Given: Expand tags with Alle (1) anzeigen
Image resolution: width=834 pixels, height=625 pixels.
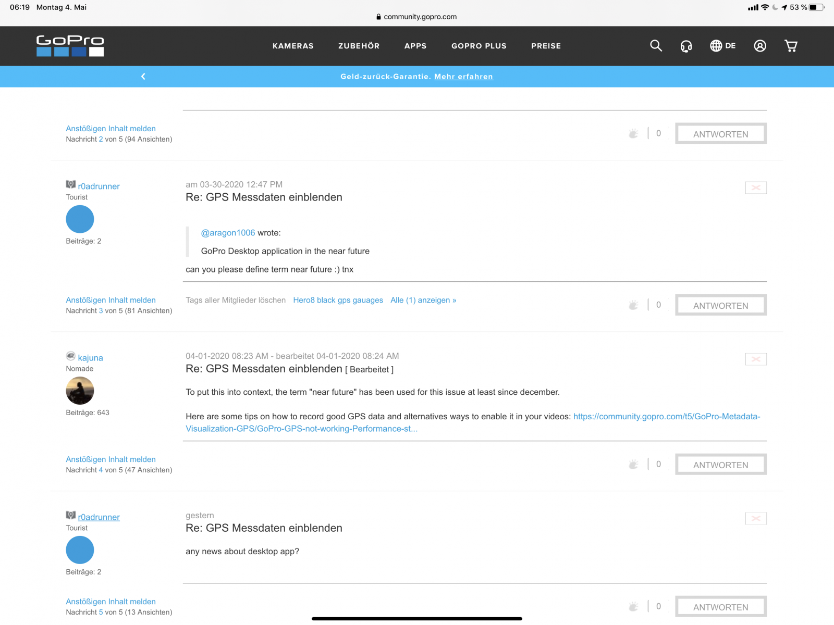Looking at the screenshot, I should [x=423, y=300].
